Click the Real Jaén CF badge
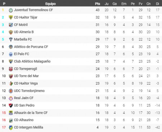This screenshot has width=162, height=132. pyautogui.click(x=11, y=98)
